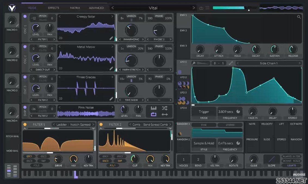
Task: Next LFO shape after Side Chain 1
Action: [x=299, y=63]
